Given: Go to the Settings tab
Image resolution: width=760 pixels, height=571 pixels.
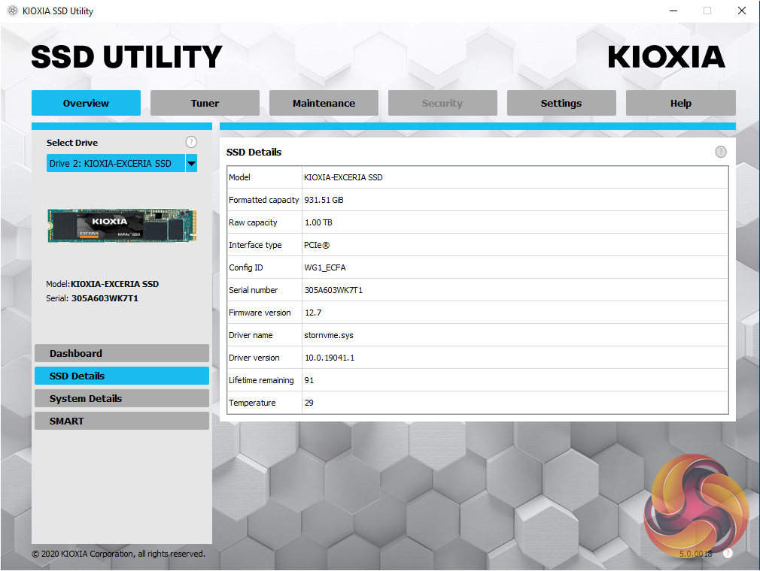Looking at the screenshot, I should [561, 103].
